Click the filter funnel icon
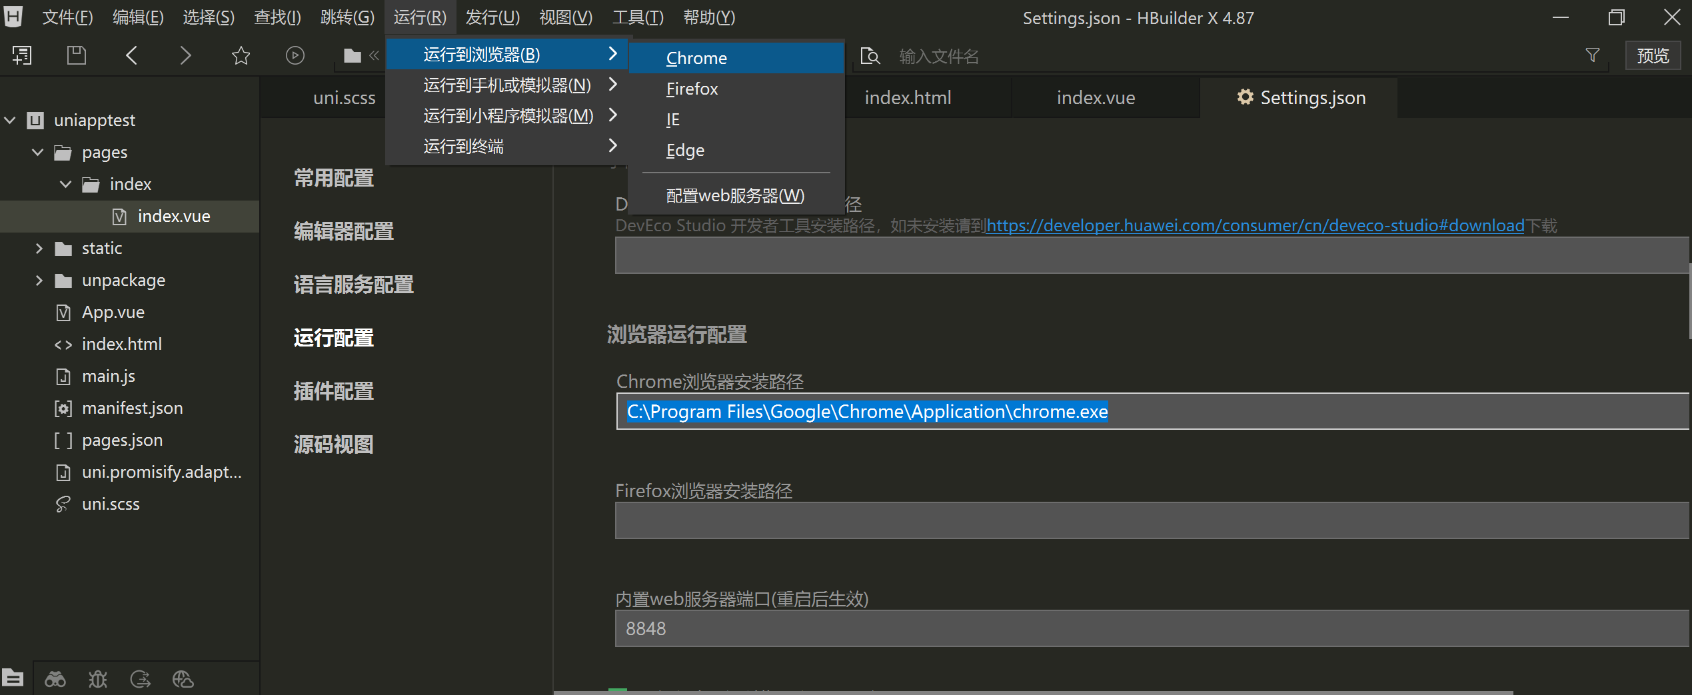Screen dimensions: 1692x695 point(1592,55)
